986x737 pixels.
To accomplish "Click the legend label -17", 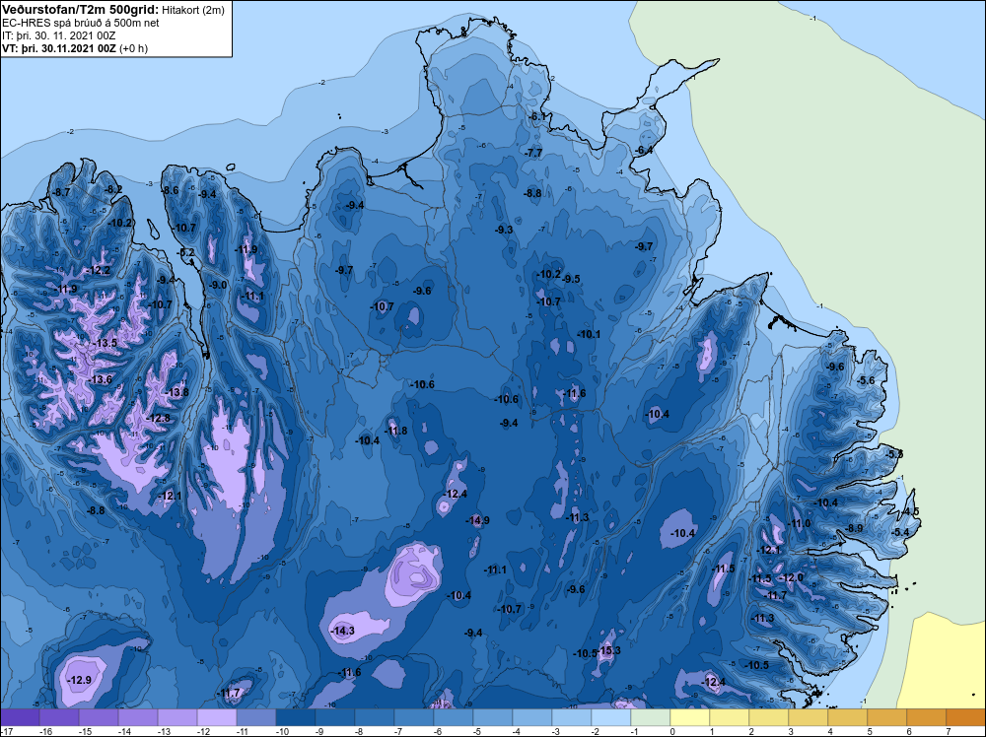I will click(6, 731).
